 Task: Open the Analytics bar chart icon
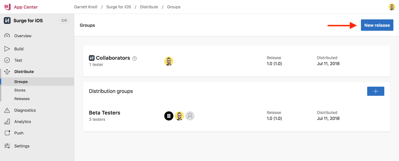click(x=7, y=122)
